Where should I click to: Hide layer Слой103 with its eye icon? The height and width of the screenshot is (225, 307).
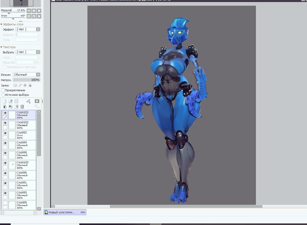tap(5, 113)
